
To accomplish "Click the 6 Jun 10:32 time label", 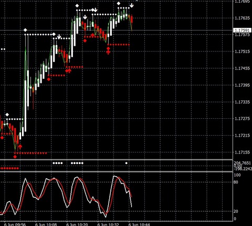I will (108, 224).
